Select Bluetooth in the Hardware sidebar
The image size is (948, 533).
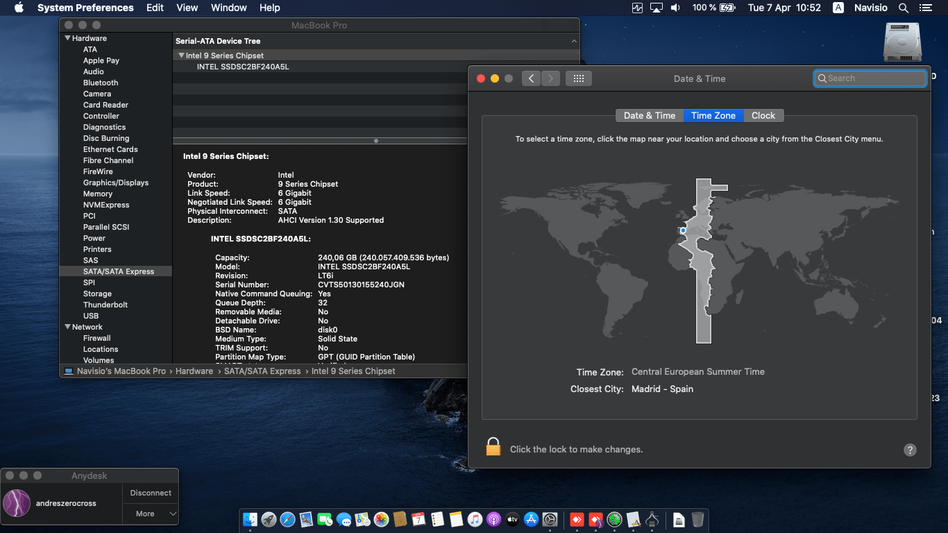click(x=101, y=83)
